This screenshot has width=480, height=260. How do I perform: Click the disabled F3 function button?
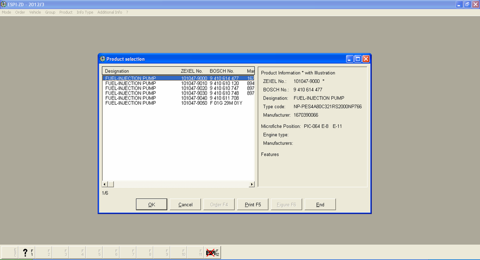[x=60, y=252]
